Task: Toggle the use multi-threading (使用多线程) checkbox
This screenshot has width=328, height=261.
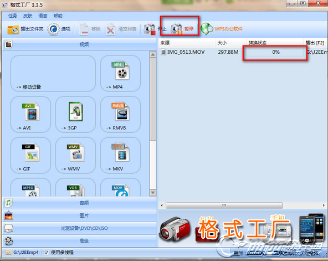Action: pos(46,253)
